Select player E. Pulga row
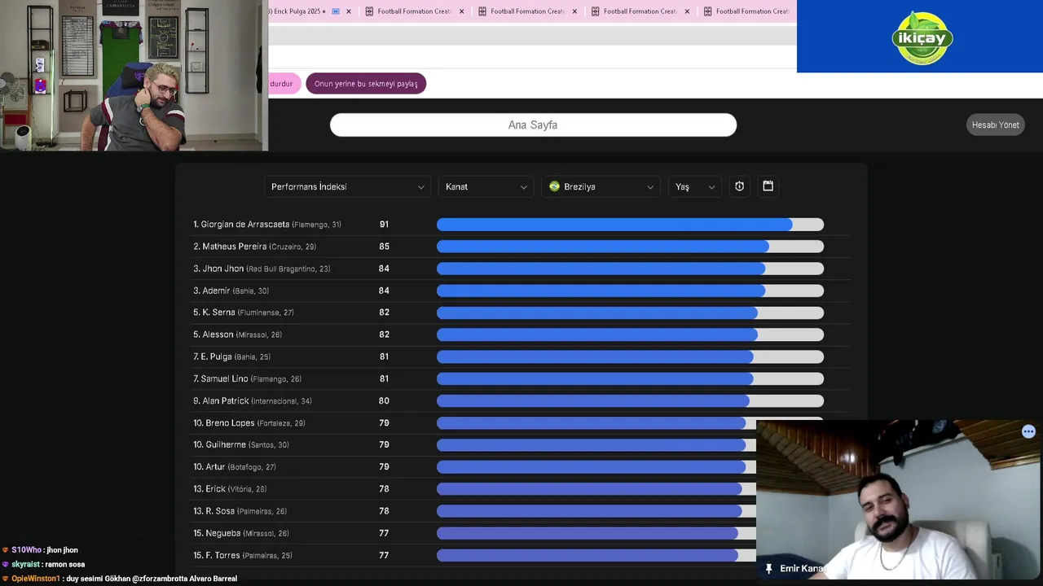 coord(520,356)
